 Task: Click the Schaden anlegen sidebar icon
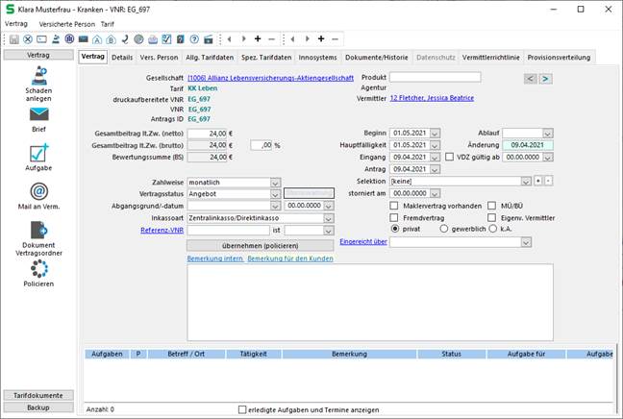click(38, 80)
